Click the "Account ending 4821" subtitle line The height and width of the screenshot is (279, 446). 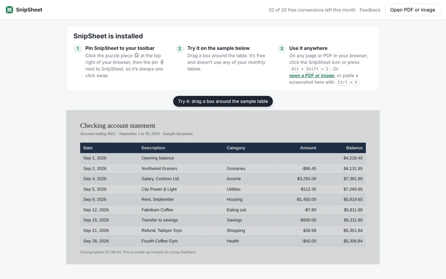(x=136, y=134)
